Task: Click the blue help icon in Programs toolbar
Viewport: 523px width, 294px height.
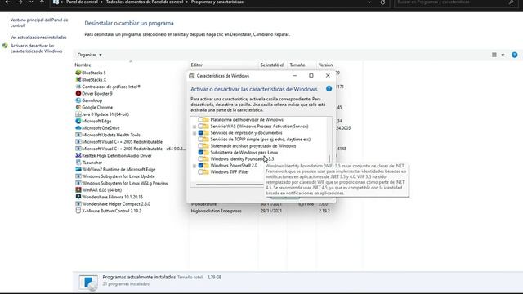Action: pyautogui.click(x=515, y=55)
